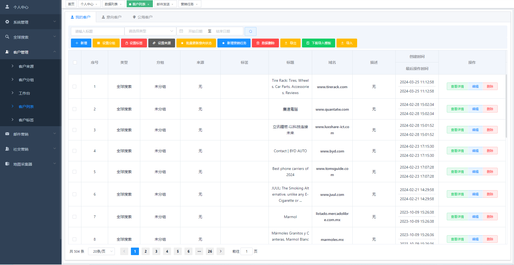Close the 客户列表 tab with its x
514x265 pixels.
tap(148, 4)
